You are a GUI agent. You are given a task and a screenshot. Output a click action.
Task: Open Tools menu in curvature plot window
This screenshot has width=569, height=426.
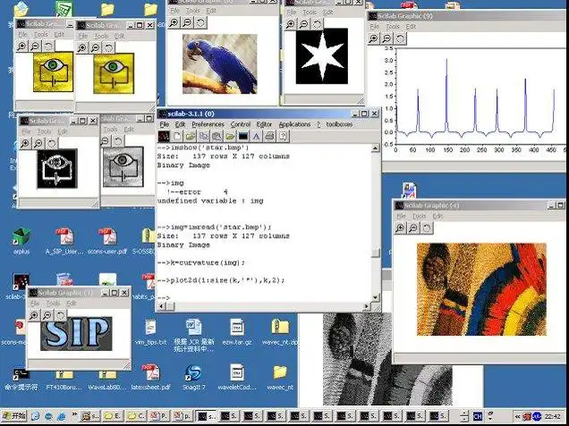(x=393, y=27)
